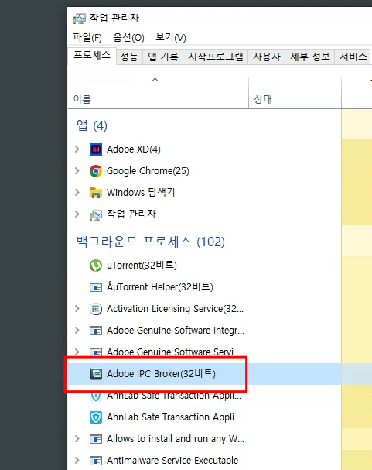Viewport: 372px width, 470px height.
Task: Click the Adobe IPC Broker icon
Action: [x=96, y=374]
